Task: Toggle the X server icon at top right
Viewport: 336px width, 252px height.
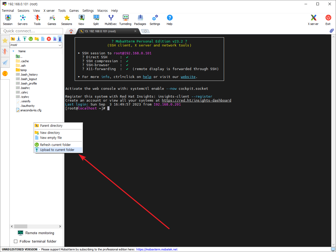Action: click(313, 20)
